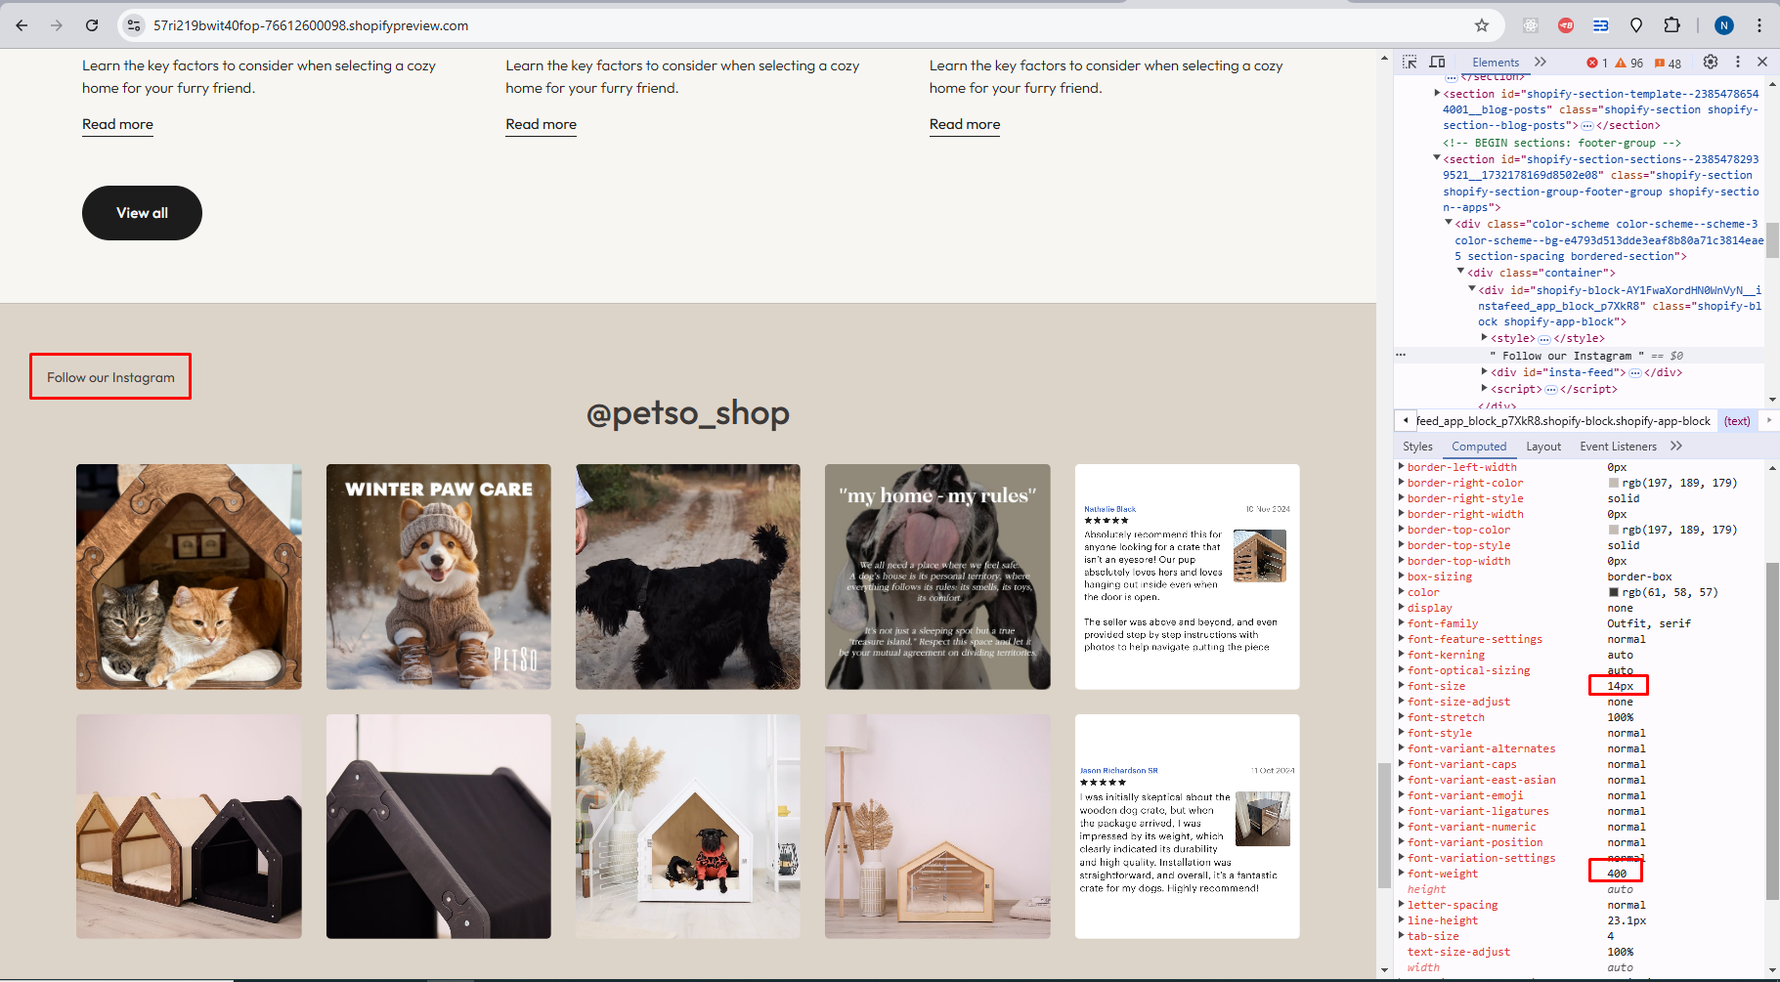
Task: Open the cats in wooden house post
Action: click(189, 576)
